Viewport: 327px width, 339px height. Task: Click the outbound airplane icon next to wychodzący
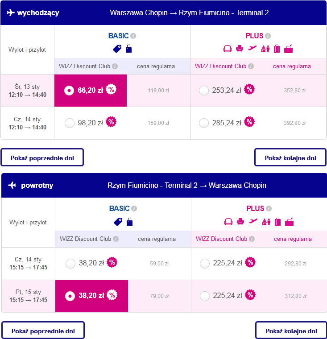tap(11, 12)
